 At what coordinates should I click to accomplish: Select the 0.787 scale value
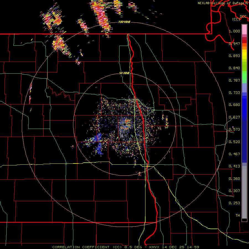(234, 80)
